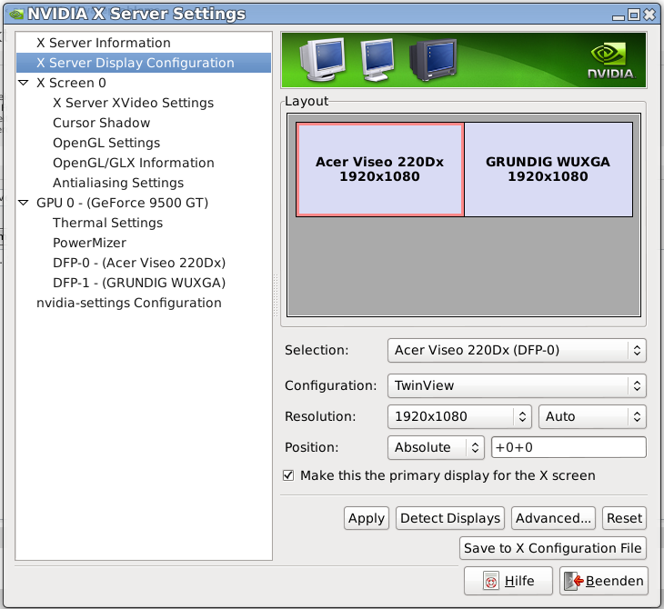This screenshot has height=609, width=664.
Task: Click the position offset text field
Action: coord(568,447)
